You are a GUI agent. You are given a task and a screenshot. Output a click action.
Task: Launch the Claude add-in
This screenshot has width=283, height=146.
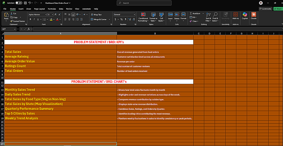click(x=254, y=16)
